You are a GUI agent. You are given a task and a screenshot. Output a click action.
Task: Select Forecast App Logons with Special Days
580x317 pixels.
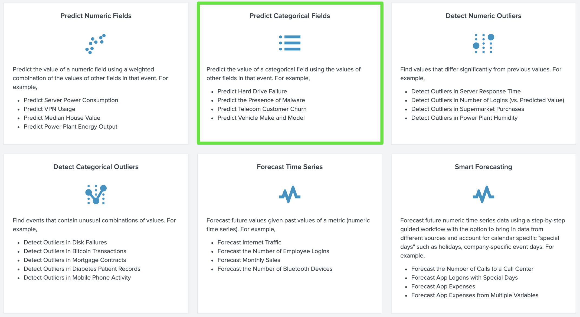464,277
